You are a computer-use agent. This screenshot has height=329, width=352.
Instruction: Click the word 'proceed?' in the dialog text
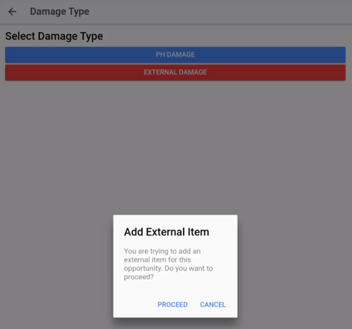click(x=139, y=277)
